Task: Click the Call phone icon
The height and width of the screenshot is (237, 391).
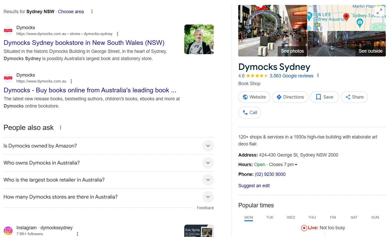Action: point(245,112)
